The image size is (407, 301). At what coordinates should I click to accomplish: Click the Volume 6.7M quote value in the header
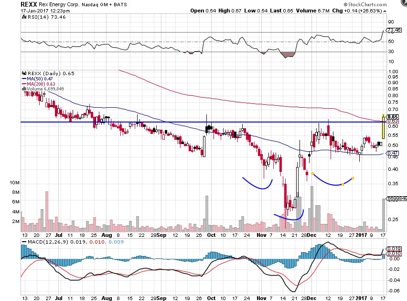tap(313, 11)
